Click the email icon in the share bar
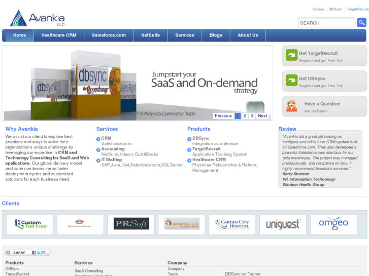Viewport: 369px width, 276px height. coord(43,253)
